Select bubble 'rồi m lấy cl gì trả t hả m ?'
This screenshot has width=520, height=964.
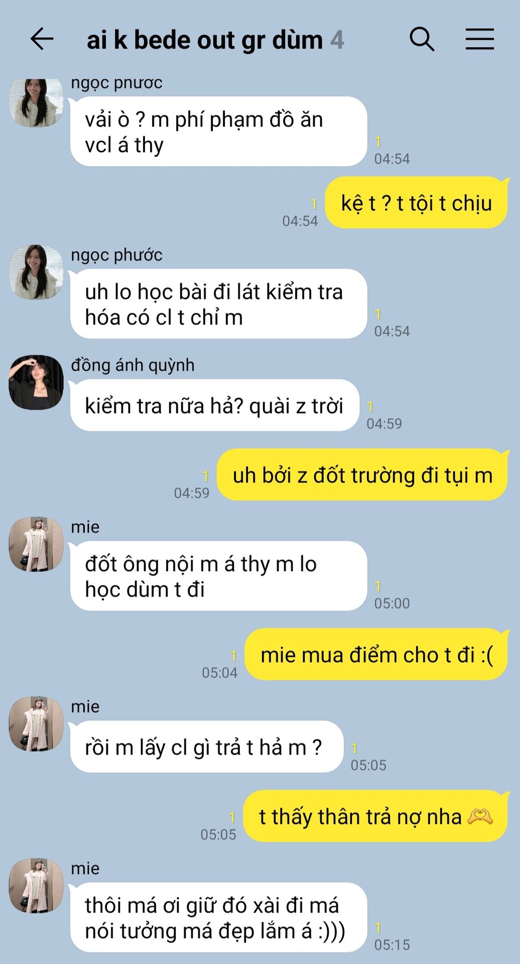click(x=206, y=747)
